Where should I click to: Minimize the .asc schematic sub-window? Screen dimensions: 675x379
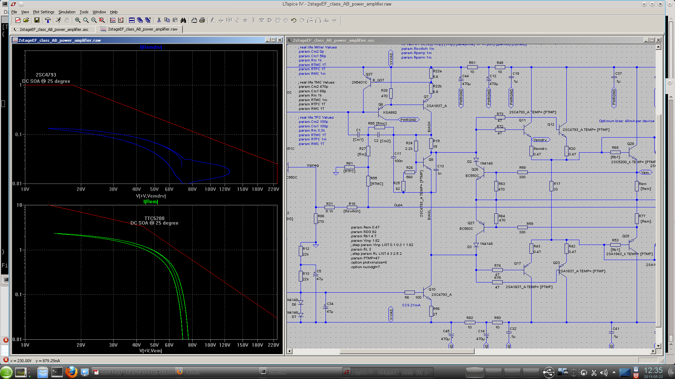tap(646, 40)
